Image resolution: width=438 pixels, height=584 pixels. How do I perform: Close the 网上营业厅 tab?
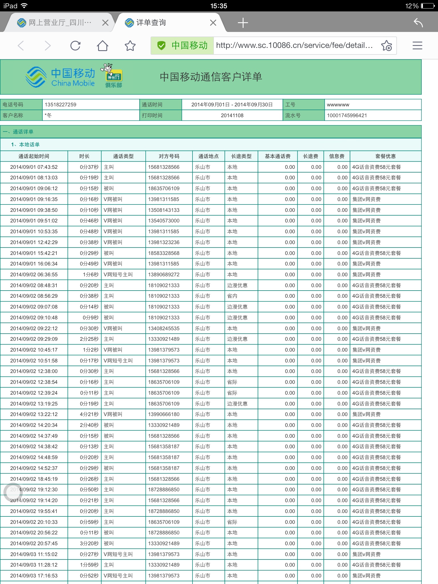coord(105,23)
